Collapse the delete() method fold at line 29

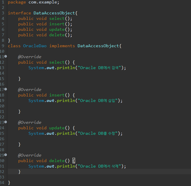[x=5, y=155]
